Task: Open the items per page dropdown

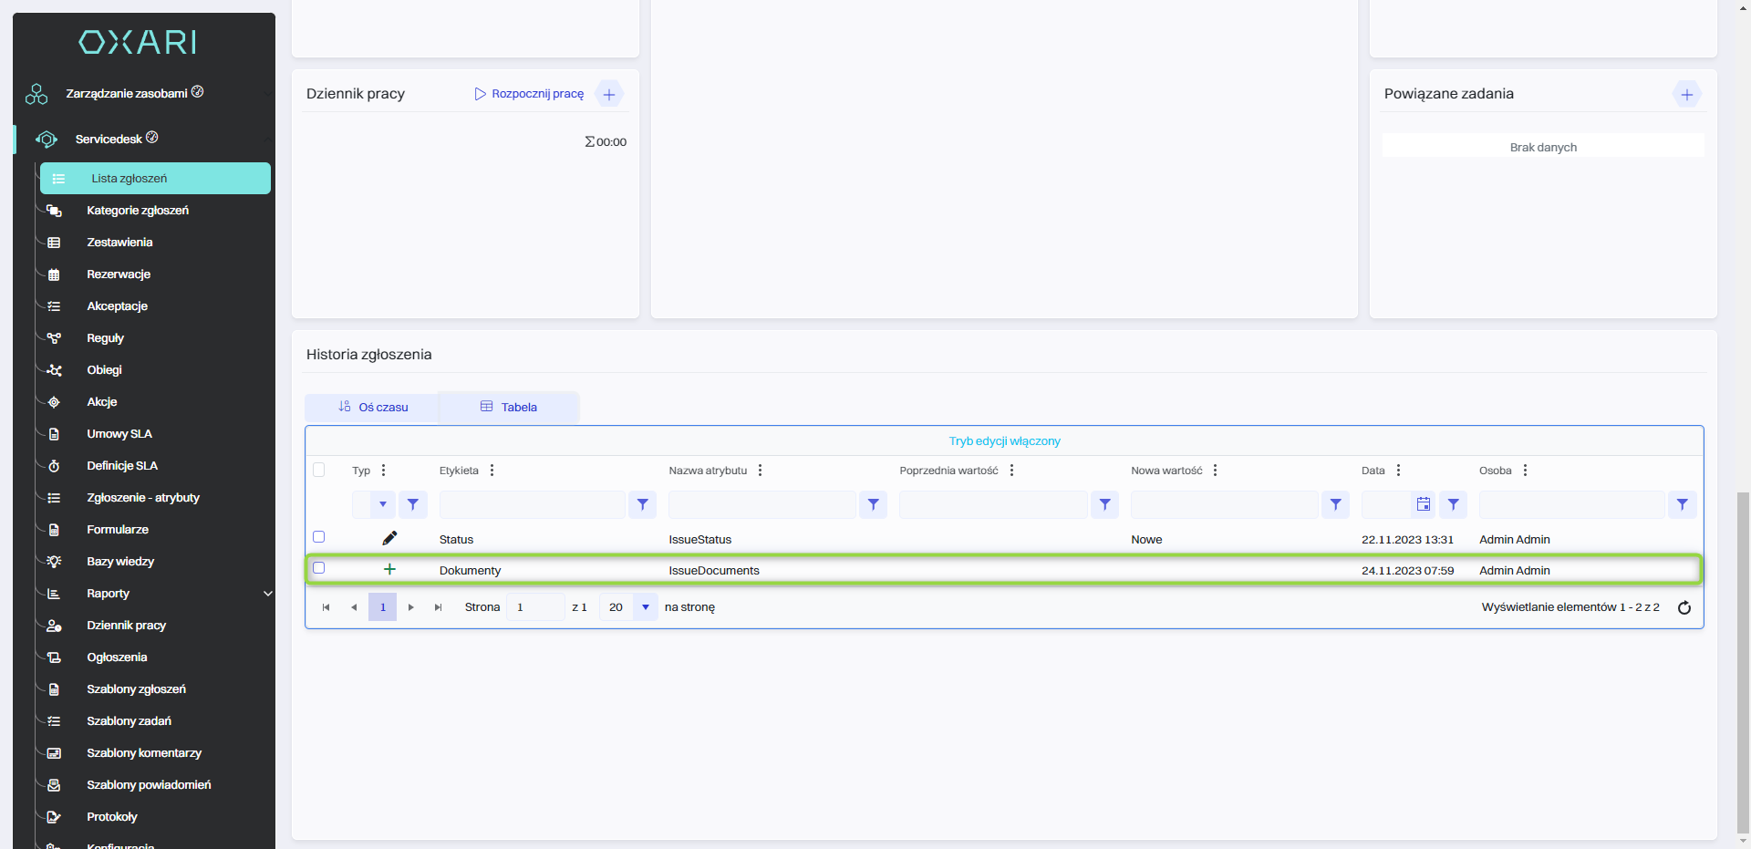Action: coord(645,607)
